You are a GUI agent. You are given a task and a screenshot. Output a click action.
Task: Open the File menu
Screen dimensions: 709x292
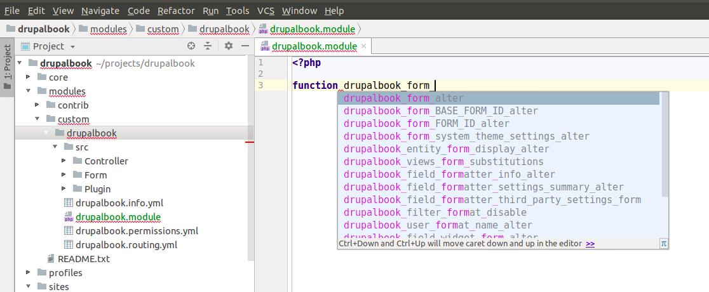pos(12,10)
